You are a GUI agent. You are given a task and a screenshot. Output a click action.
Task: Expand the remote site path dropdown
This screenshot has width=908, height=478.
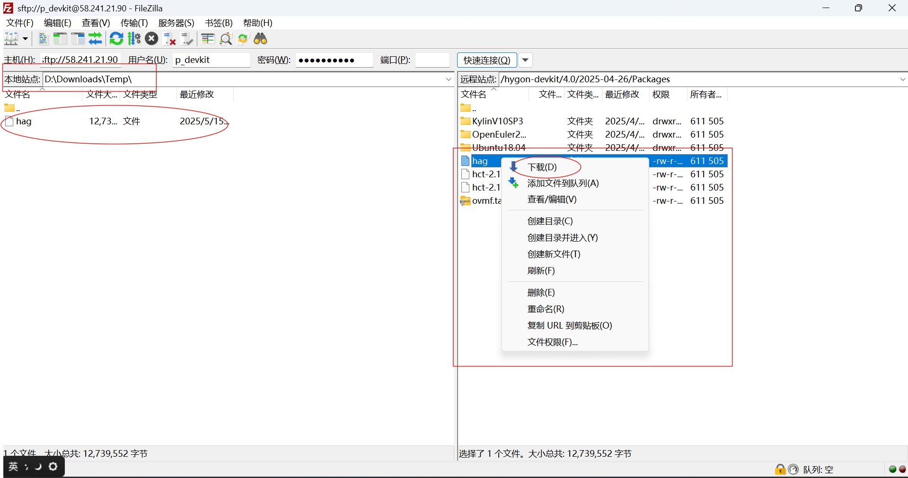tap(902, 79)
